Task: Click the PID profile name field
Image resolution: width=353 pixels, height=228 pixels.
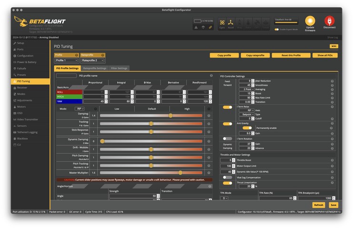Action: coord(66,76)
